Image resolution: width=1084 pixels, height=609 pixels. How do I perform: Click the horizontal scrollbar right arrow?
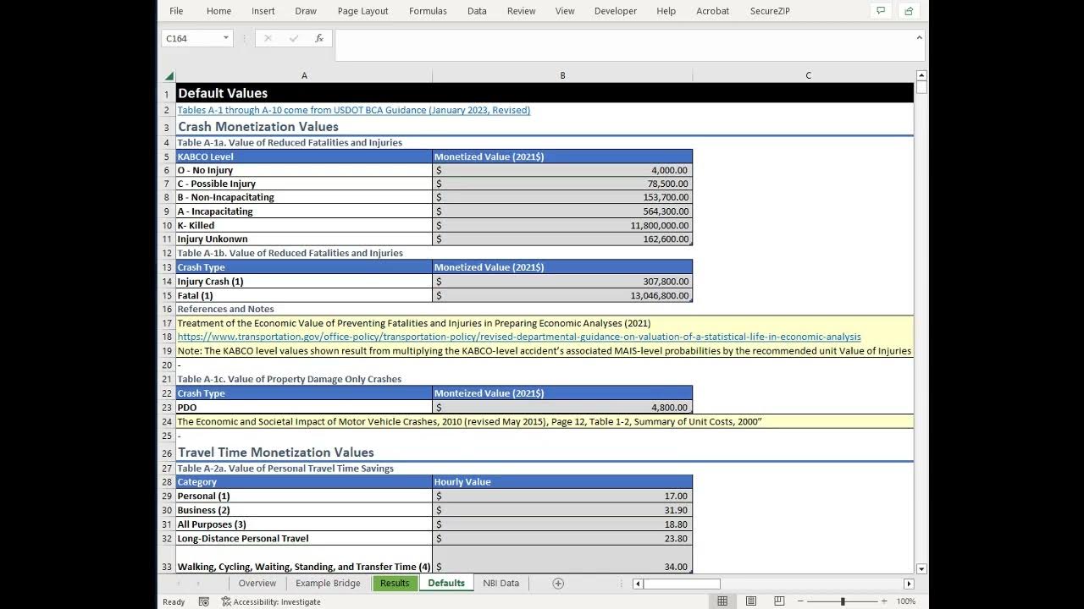[909, 584]
